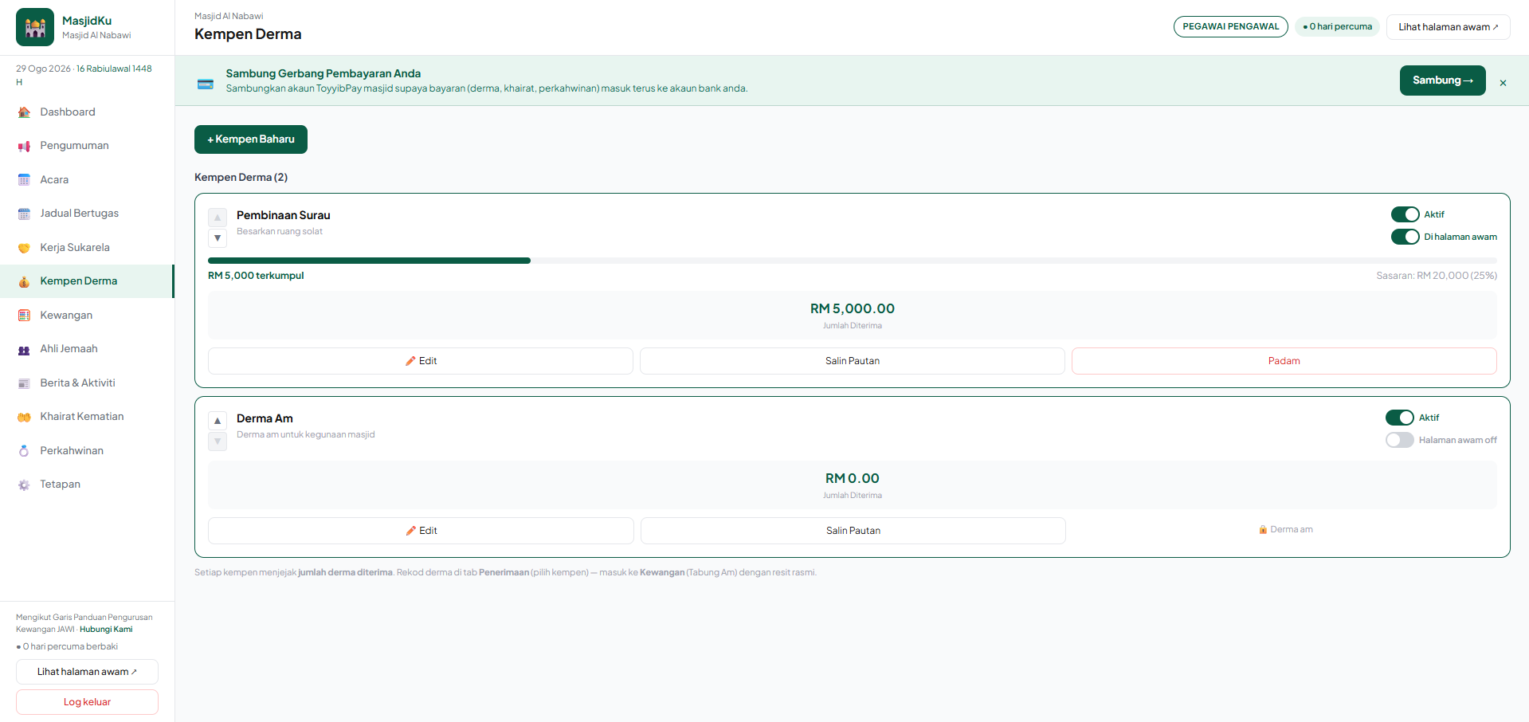This screenshot has width=1529, height=722.
Task: Move Pembinaan Surau campaign down
Action: [218, 238]
